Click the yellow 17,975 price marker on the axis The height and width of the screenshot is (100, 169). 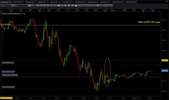(165, 60)
